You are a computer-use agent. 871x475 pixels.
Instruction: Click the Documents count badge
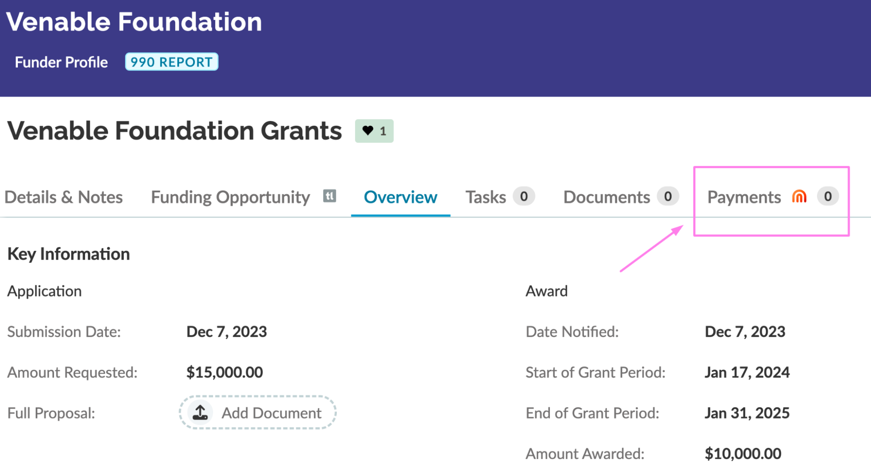pyautogui.click(x=668, y=197)
